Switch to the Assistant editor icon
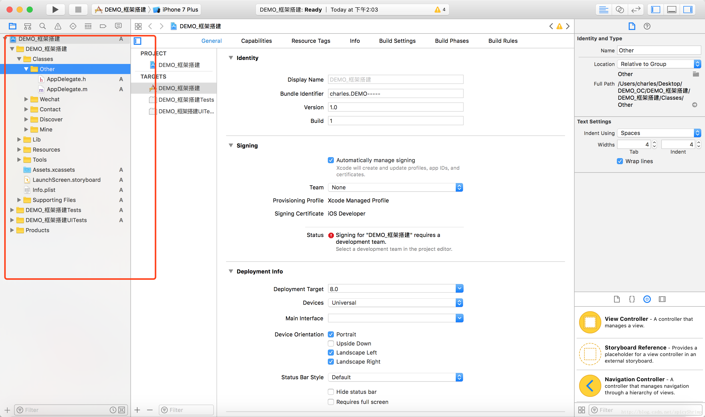705x417 pixels. [x=620, y=10]
